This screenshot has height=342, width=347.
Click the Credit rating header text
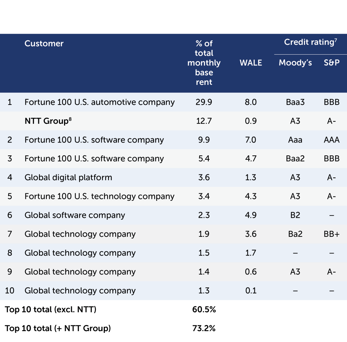point(309,42)
